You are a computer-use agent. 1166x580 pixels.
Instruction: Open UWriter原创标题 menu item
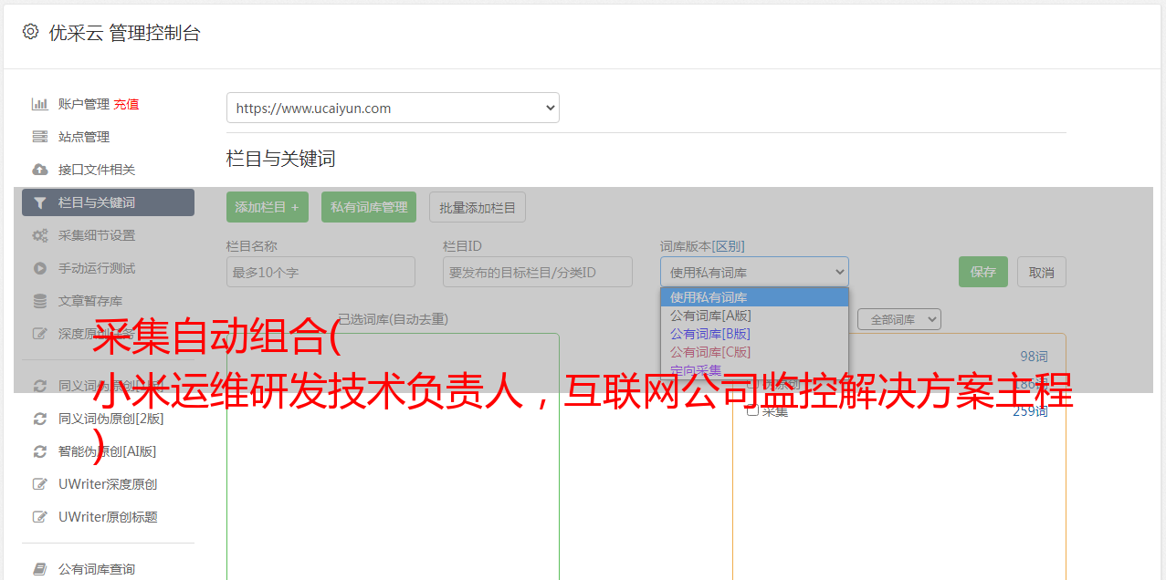pos(108,517)
